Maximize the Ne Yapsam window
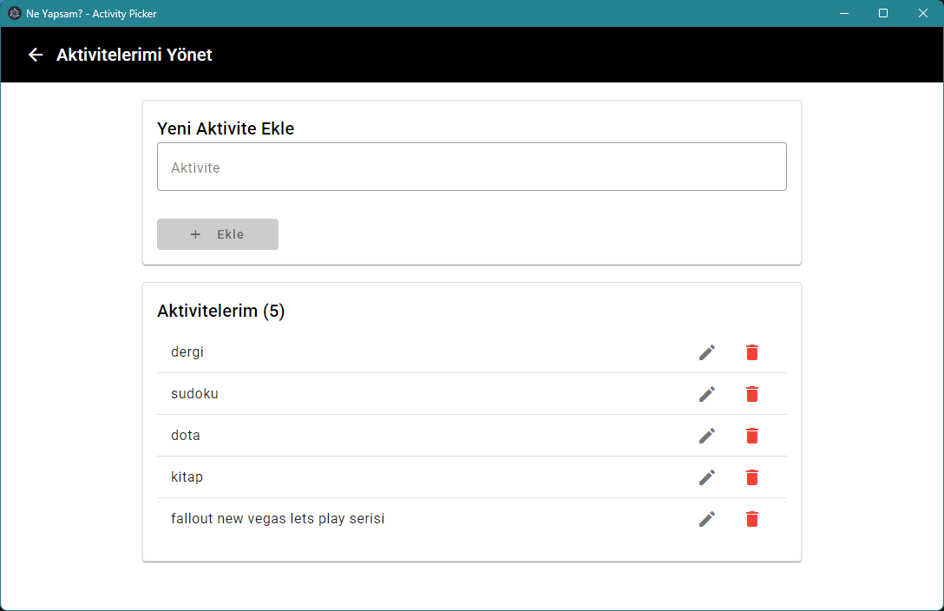 (883, 13)
